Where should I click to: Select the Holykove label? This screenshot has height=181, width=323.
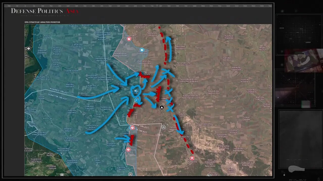181,115
